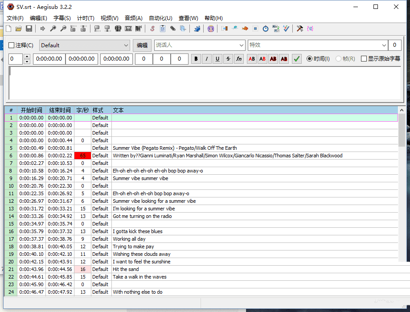Viewport: 410px width, 312px height.
Task: Select row 'Hit the sand'
Action: [201, 269]
